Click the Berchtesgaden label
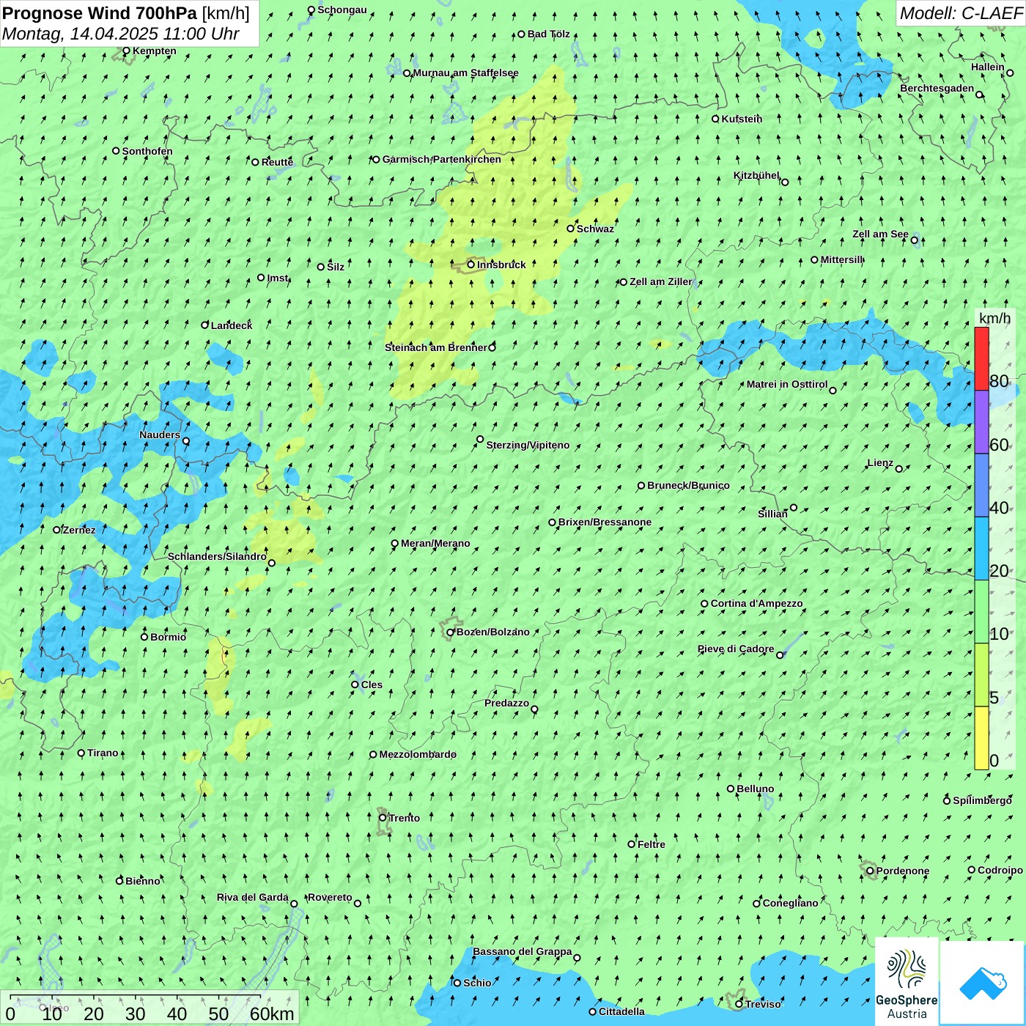This screenshot has width=1026, height=1026. 937,88
